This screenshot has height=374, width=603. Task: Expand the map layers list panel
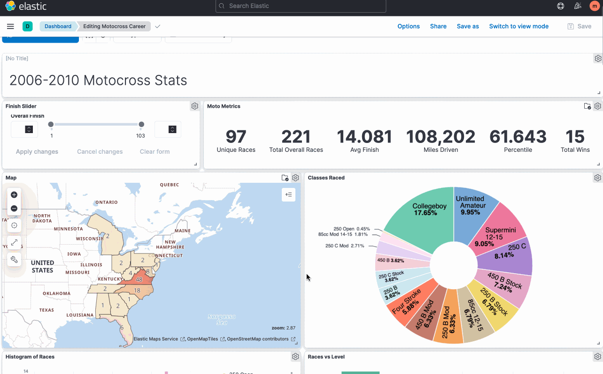[288, 194]
